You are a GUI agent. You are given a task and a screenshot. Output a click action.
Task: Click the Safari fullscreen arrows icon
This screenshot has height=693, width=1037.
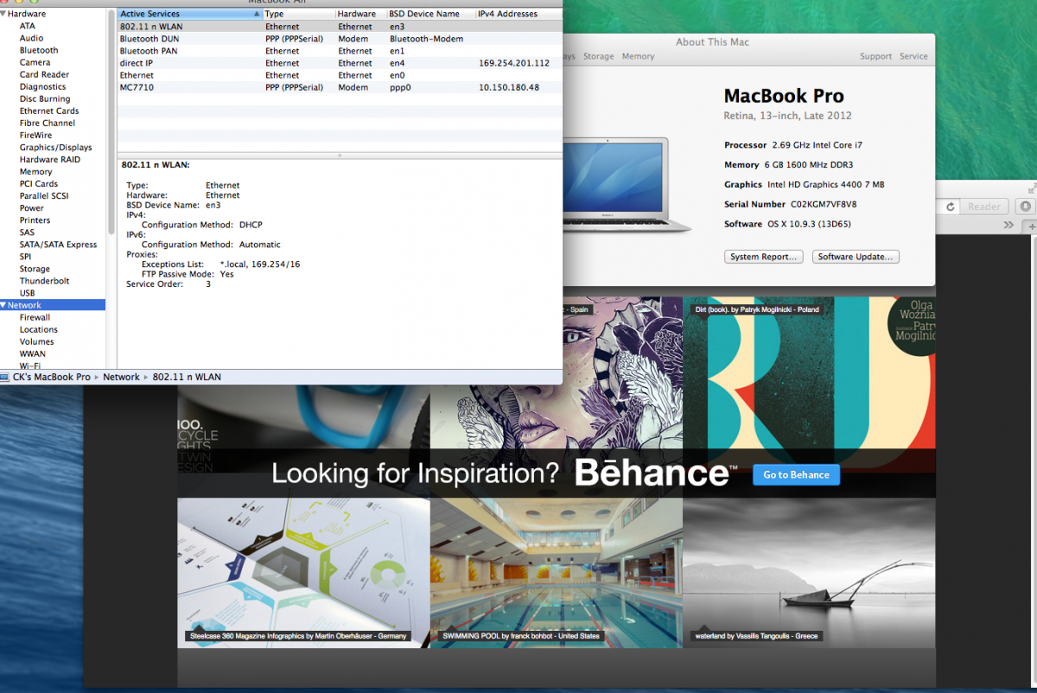click(x=1031, y=188)
